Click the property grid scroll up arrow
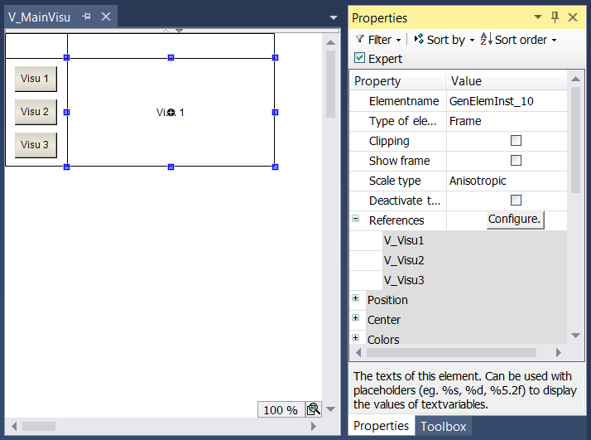Image resolution: width=591 pixels, height=440 pixels. (x=575, y=79)
